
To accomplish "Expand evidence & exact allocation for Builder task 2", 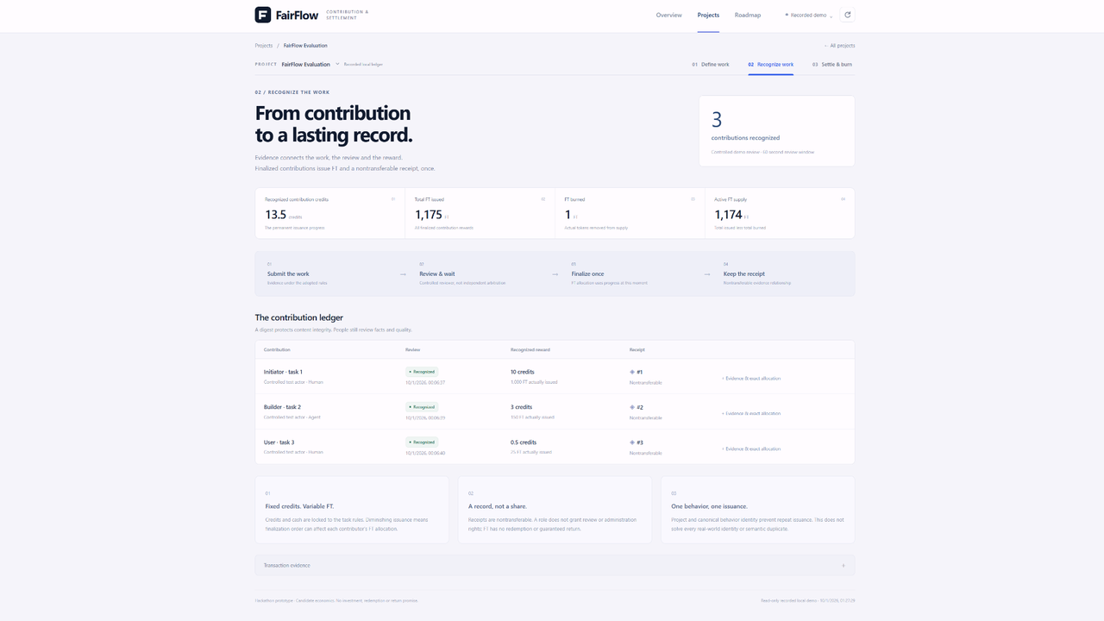I will tap(751, 413).
